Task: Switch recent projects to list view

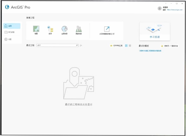Action: tap(126, 46)
